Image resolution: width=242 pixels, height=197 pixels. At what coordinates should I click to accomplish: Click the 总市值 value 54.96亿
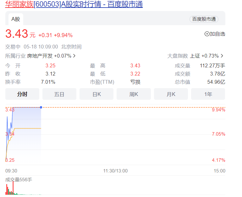click(216, 82)
